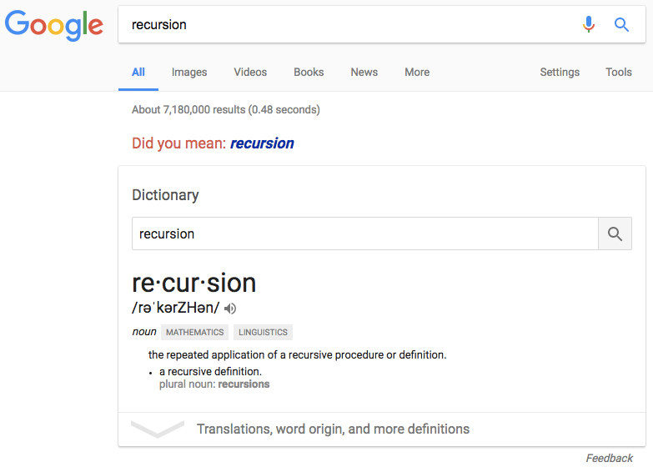Click the LINGUISTICS label tag
The image size is (653, 472).
point(263,332)
